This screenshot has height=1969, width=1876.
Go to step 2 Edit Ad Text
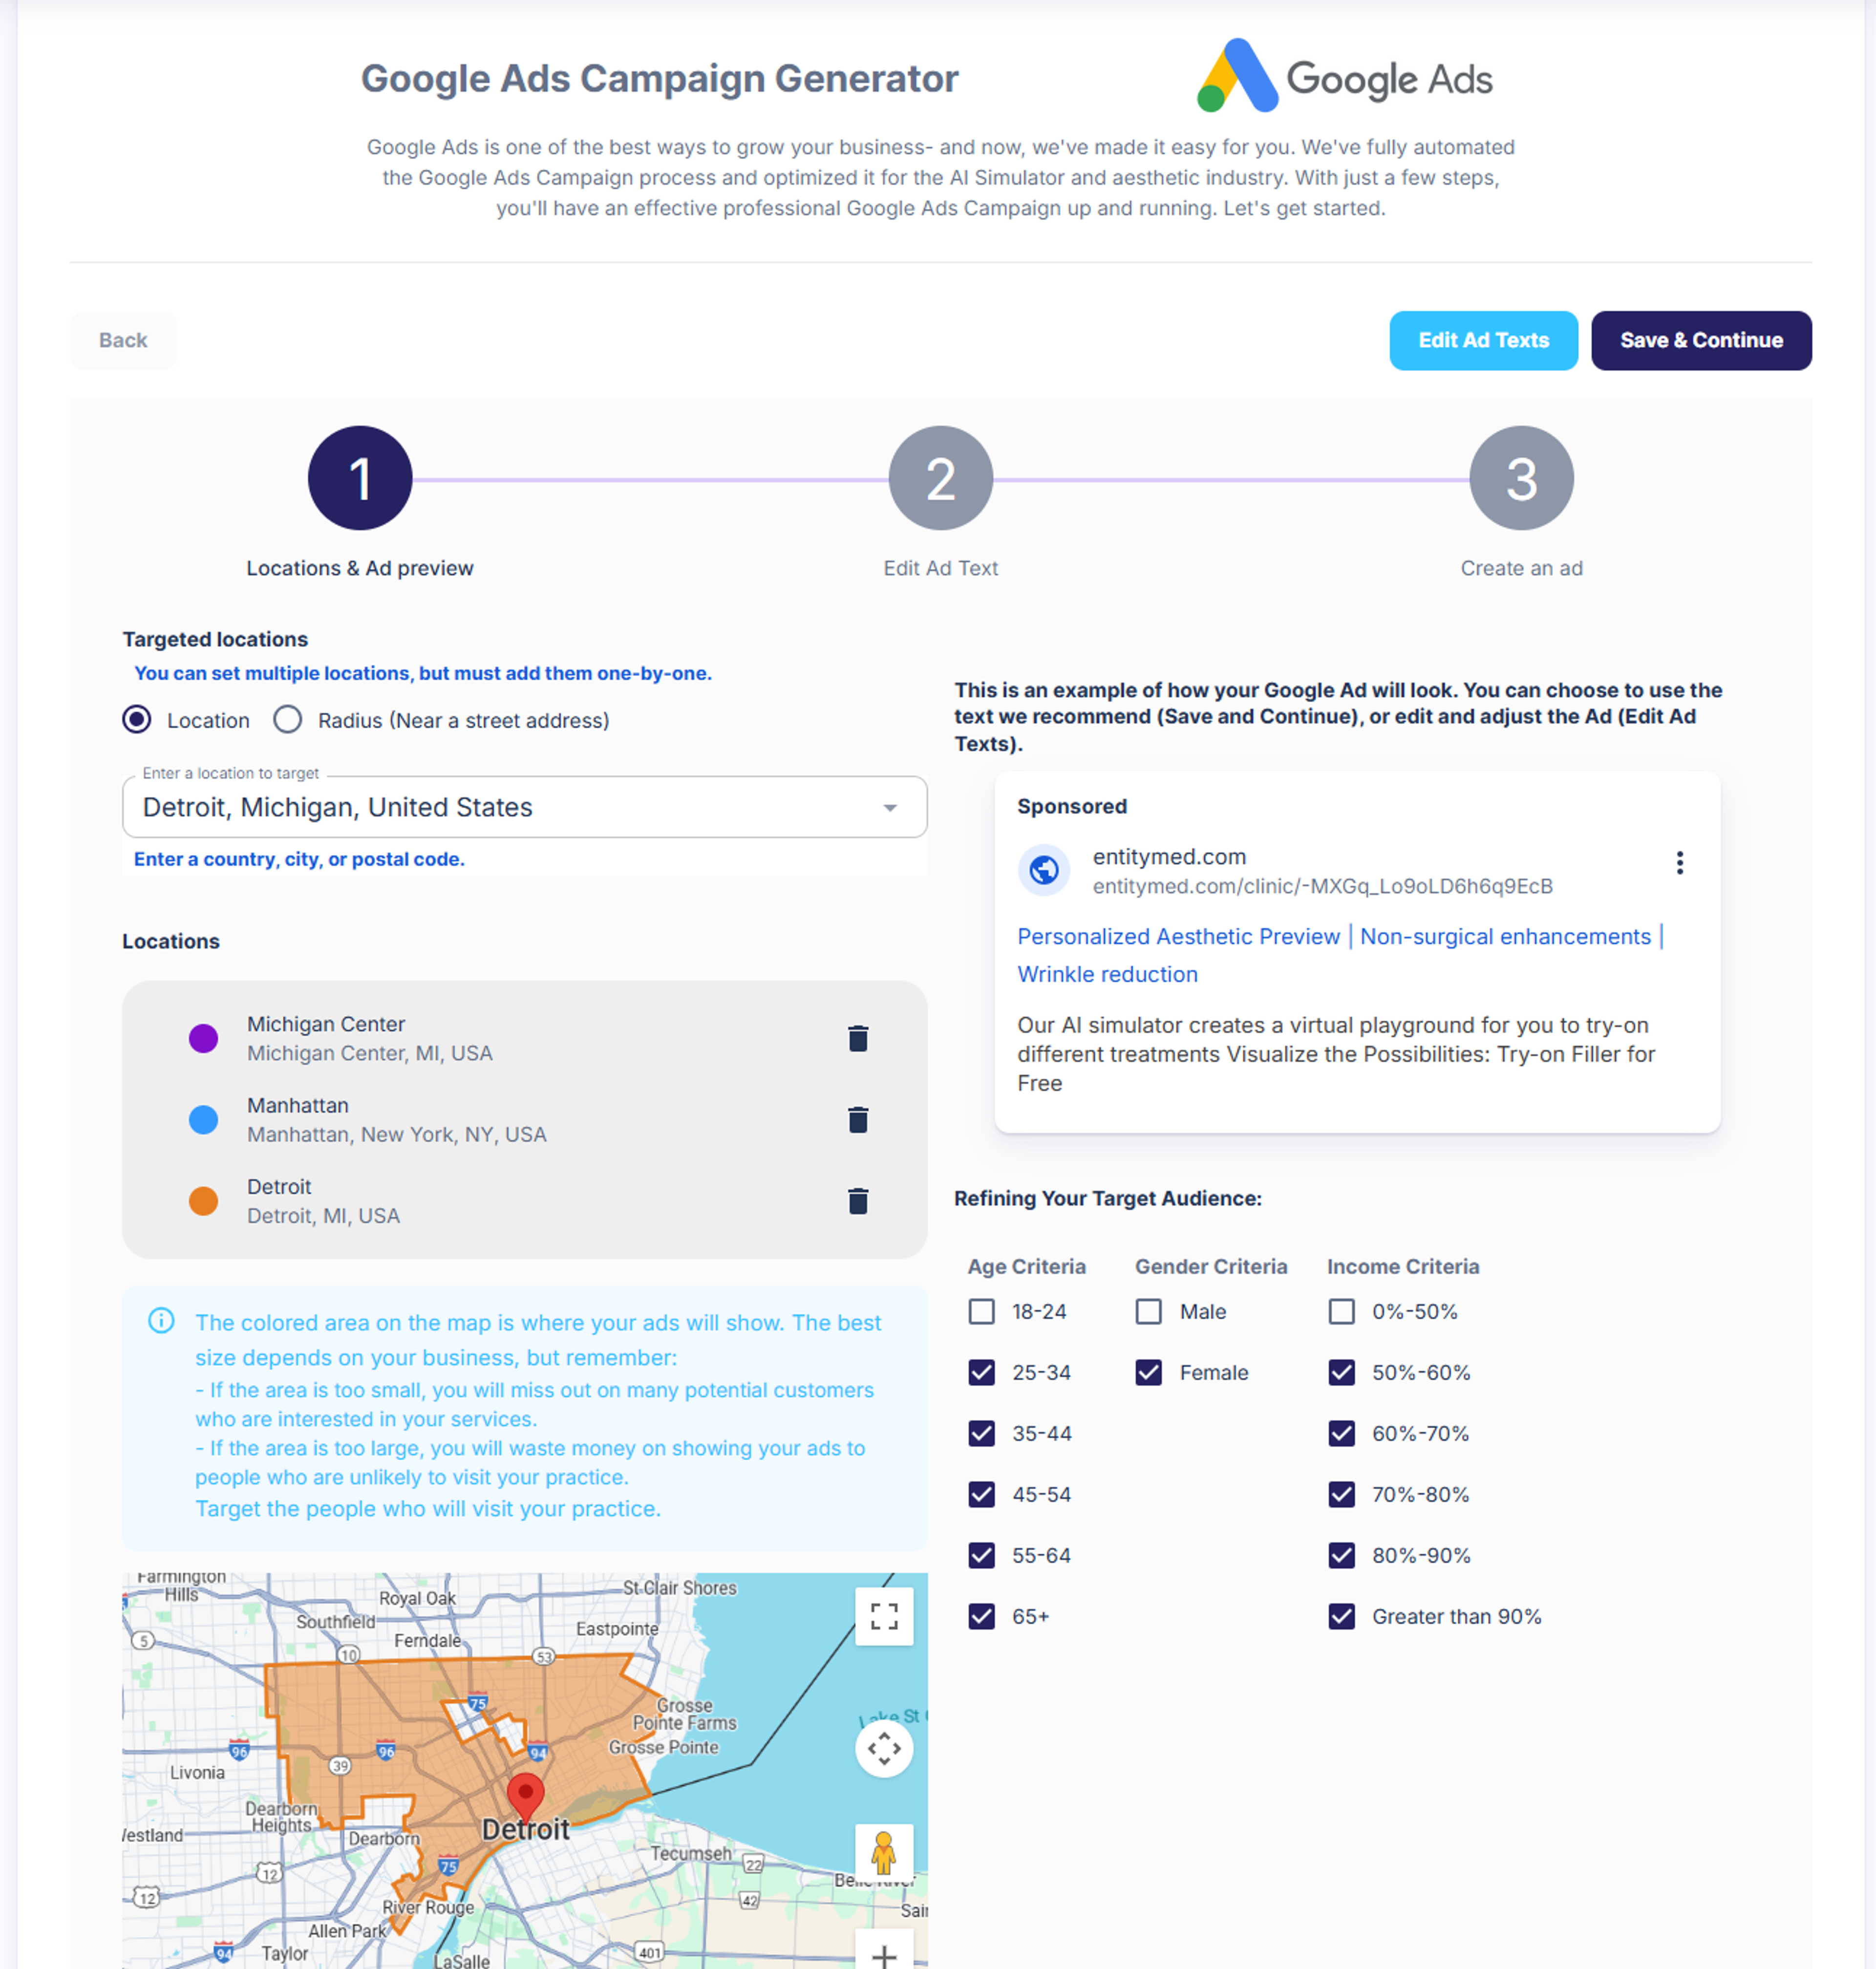tap(940, 479)
